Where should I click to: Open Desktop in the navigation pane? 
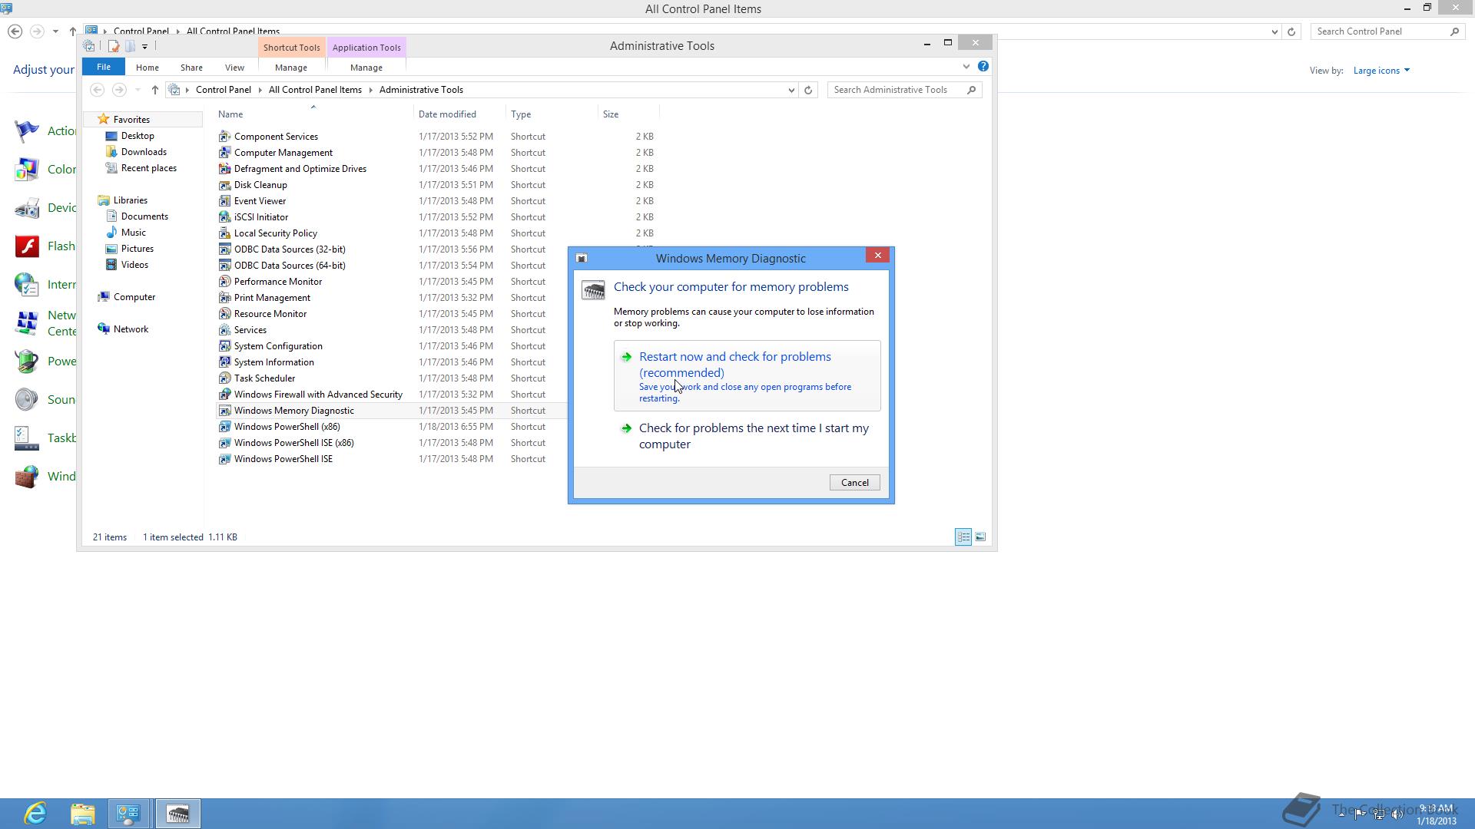point(138,136)
